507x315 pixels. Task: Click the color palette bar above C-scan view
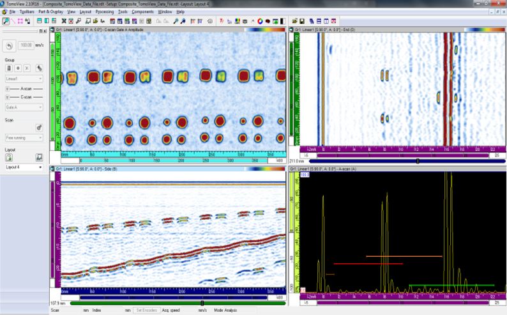pos(263,29)
